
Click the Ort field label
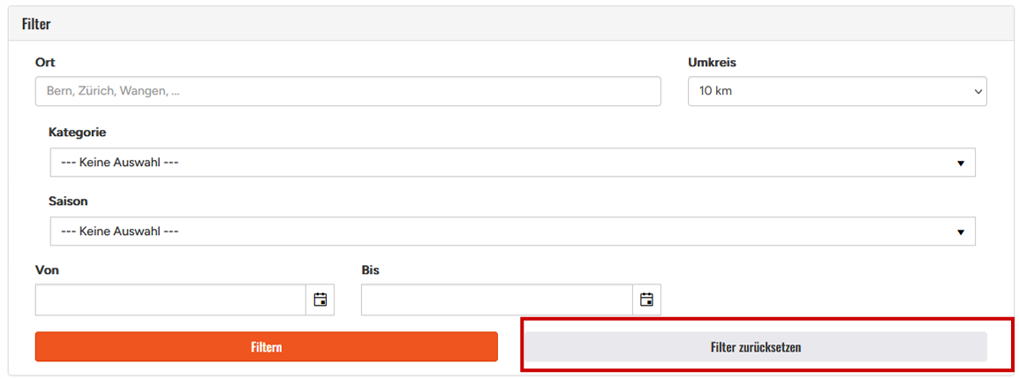(x=45, y=63)
